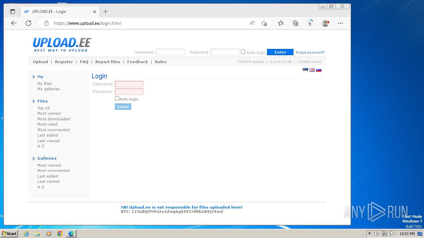Open the Forgot password? link
This screenshot has height=238, width=424.
(310, 53)
